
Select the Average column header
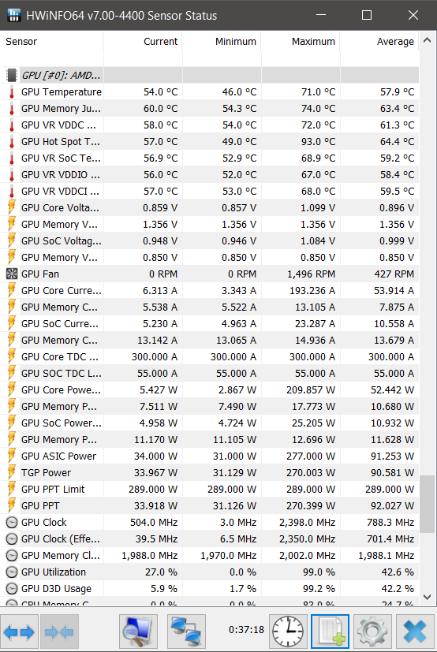pyautogui.click(x=379, y=42)
